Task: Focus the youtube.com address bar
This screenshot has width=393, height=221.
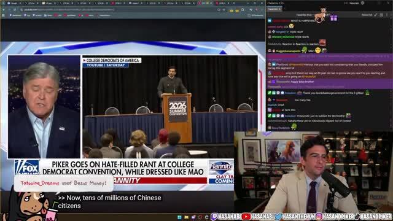Action: coord(118,10)
